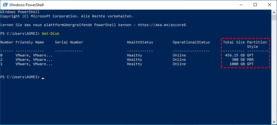Click the Microsoft Corporation copyright line
Viewport: 277px width, 125px height.
point(66,16)
